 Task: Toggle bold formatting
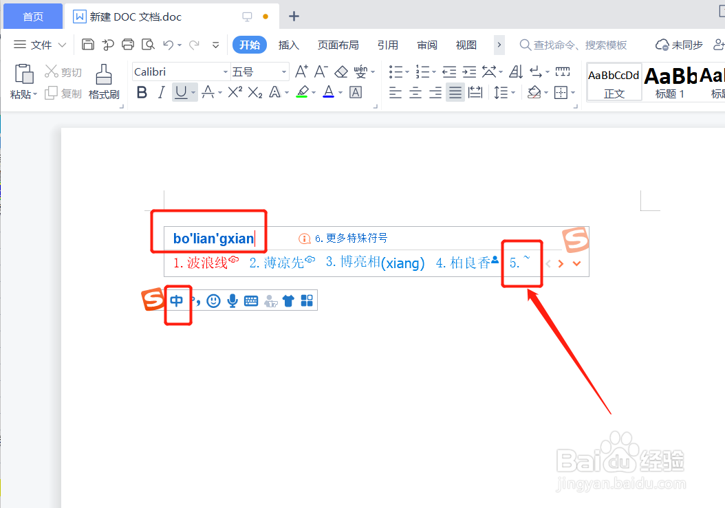(x=142, y=92)
